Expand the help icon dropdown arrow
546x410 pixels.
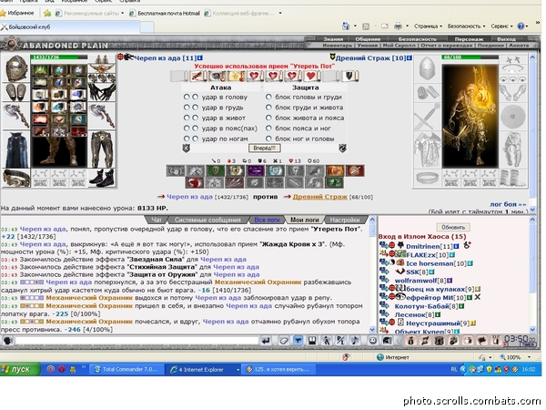527,26
